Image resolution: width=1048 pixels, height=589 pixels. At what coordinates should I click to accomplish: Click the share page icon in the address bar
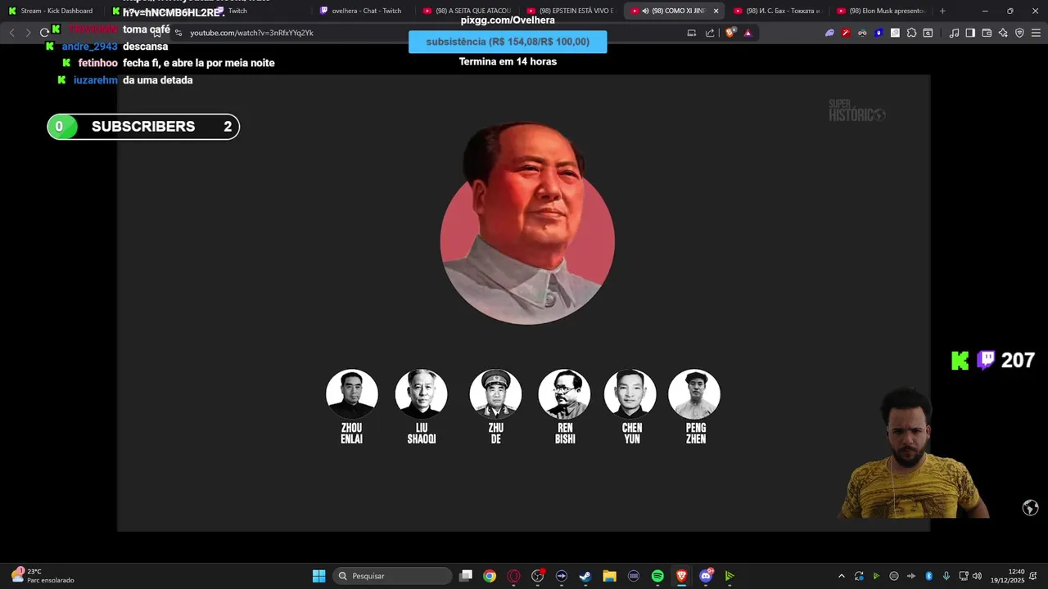tap(710, 33)
